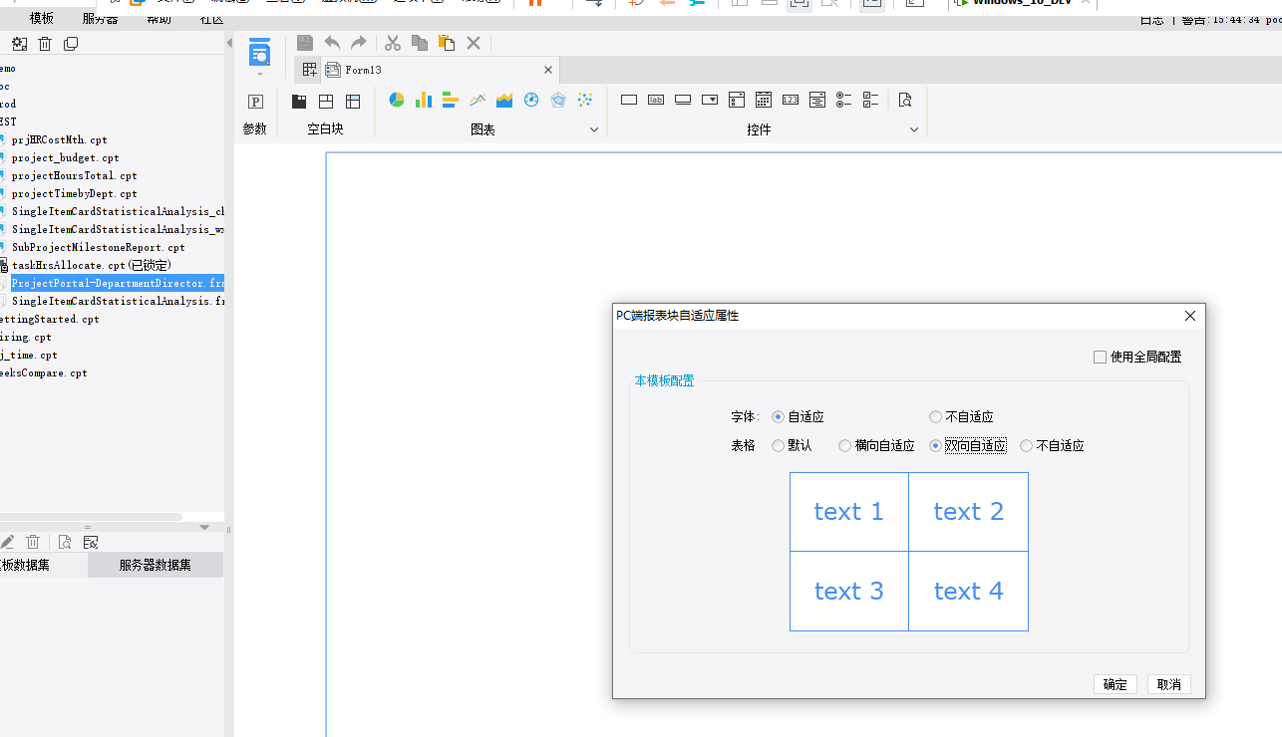Select the radio button group widget
Screen dimensions: 1282x737
(x=844, y=100)
